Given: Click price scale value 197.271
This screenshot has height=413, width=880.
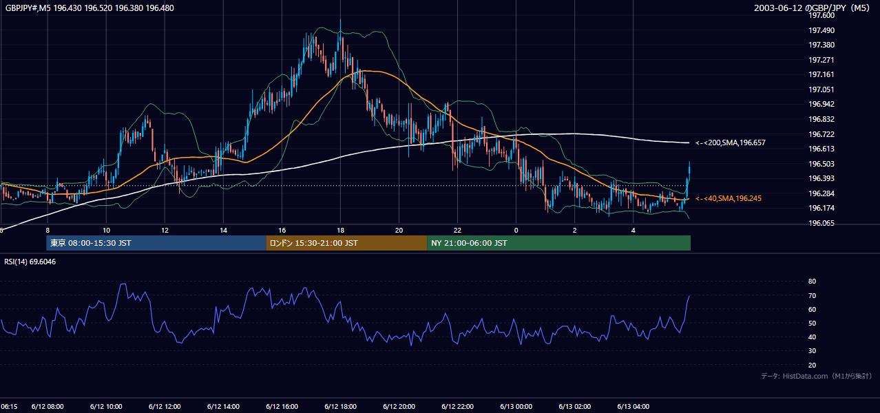Looking at the screenshot, I should [821, 60].
